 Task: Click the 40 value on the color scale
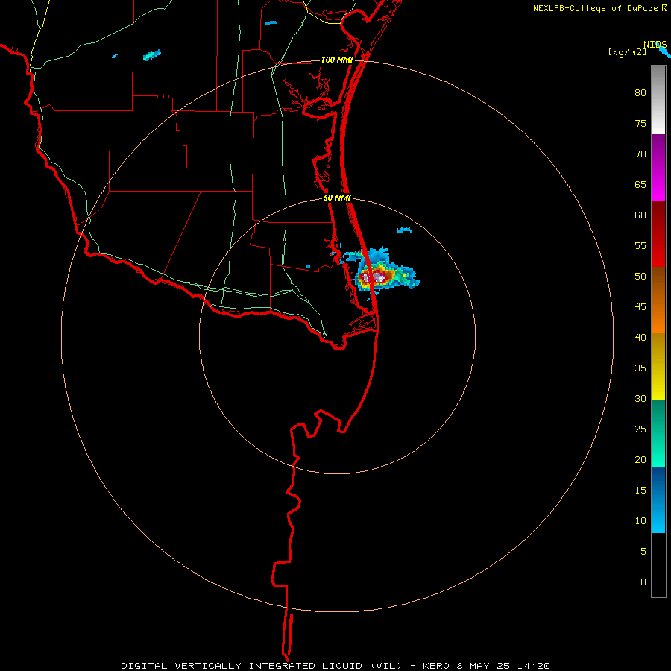[640, 337]
